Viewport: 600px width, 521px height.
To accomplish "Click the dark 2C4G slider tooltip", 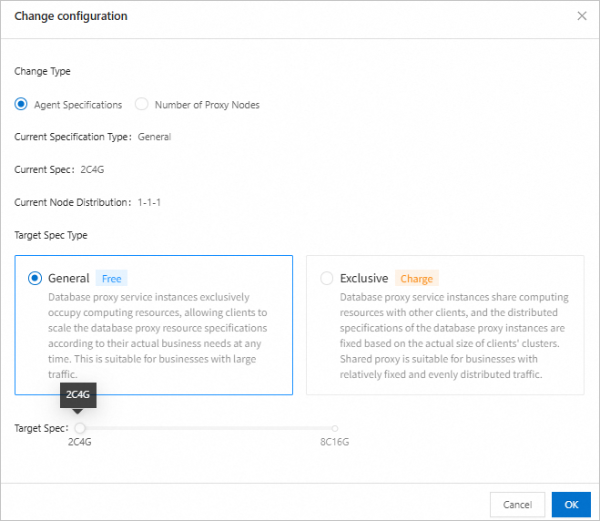I will 80,395.
